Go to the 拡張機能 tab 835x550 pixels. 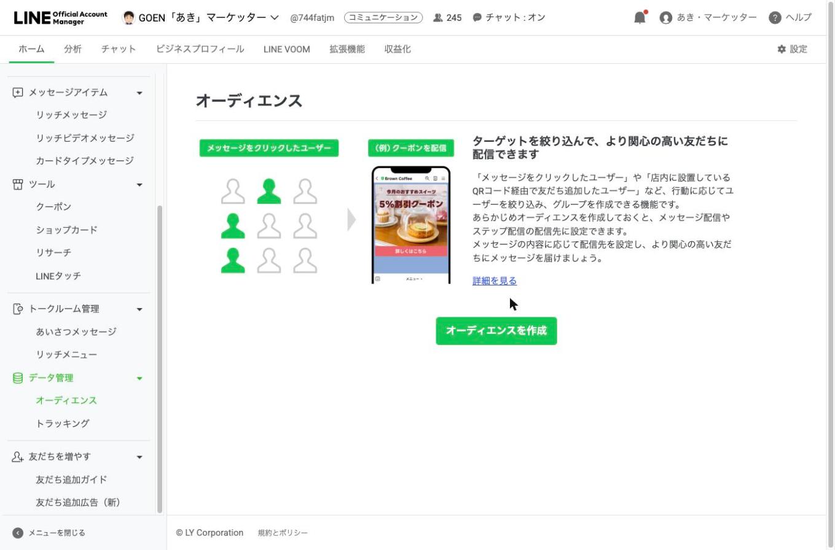pyautogui.click(x=347, y=49)
